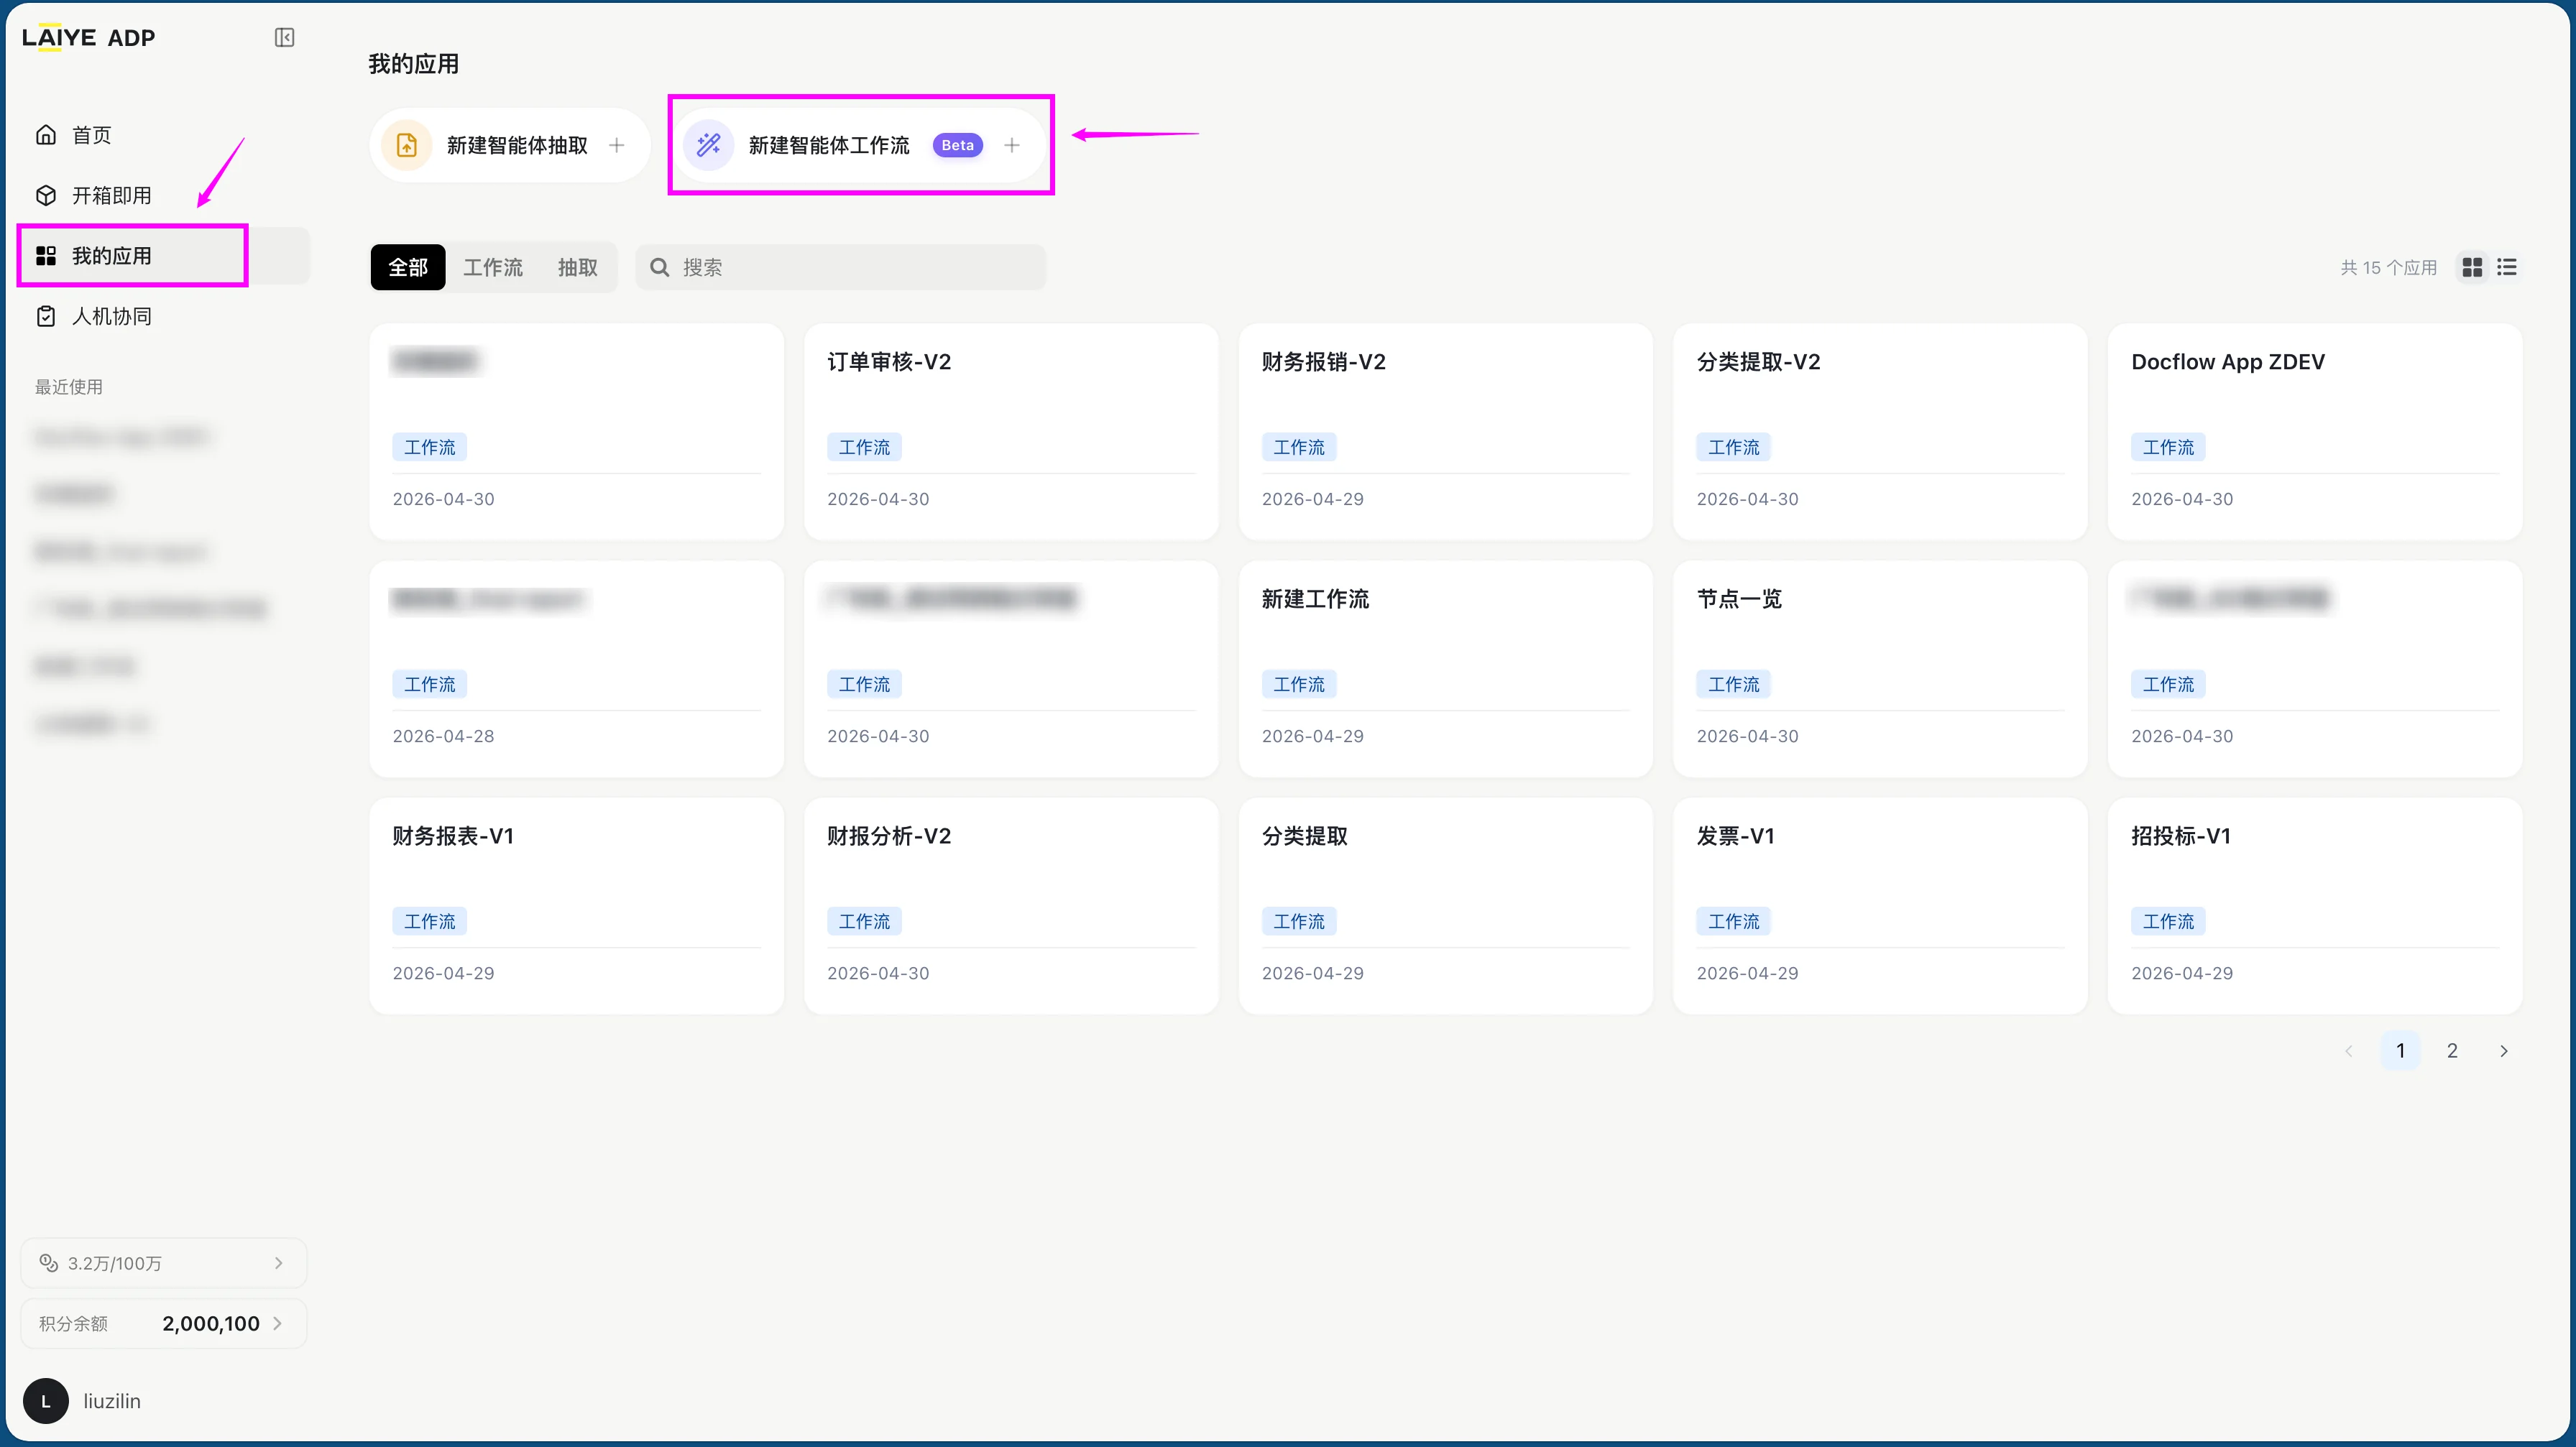
Task: Click 2026-04-30 date on 节点一览 card
Action: click(x=1747, y=736)
